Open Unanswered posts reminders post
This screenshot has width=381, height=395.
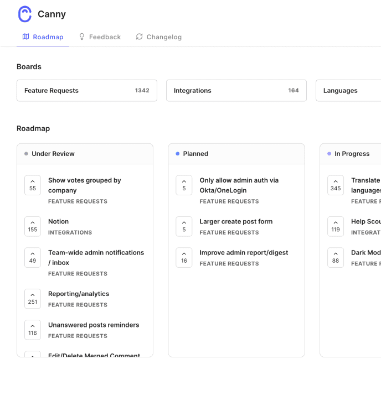pos(94,325)
